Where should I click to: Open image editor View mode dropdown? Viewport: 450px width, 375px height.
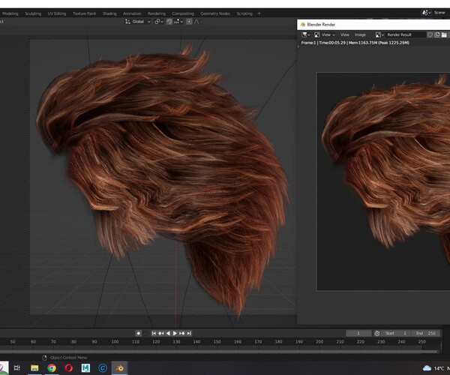coord(325,34)
